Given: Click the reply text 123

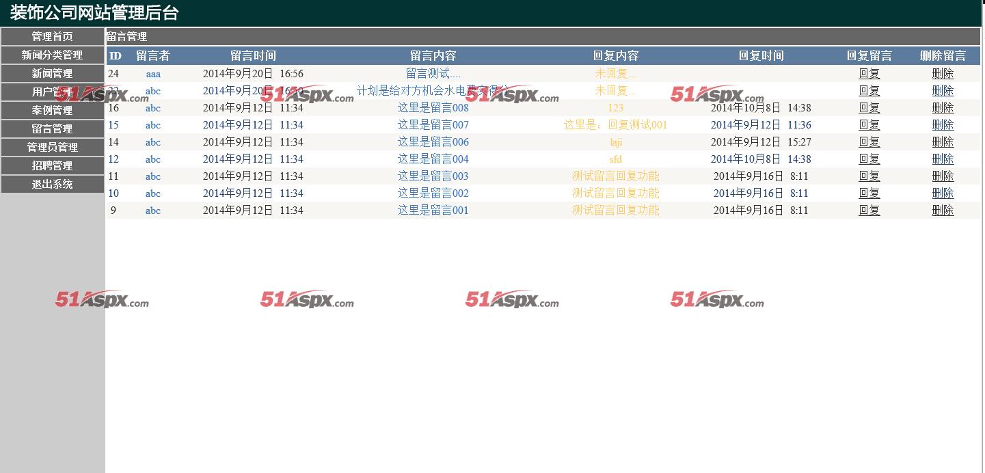Looking at the screenshot, I should (616, 107).
